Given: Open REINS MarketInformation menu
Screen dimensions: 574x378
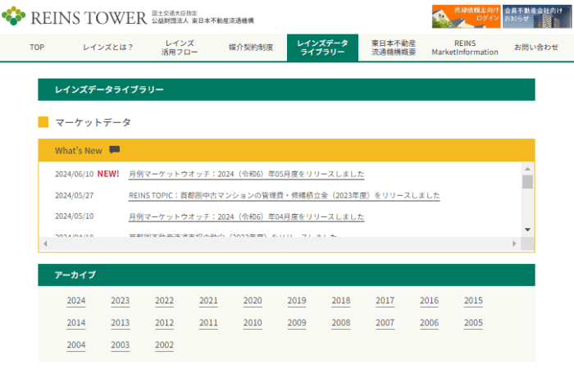Looking at the screenshot, I should (x=465, y=48).
